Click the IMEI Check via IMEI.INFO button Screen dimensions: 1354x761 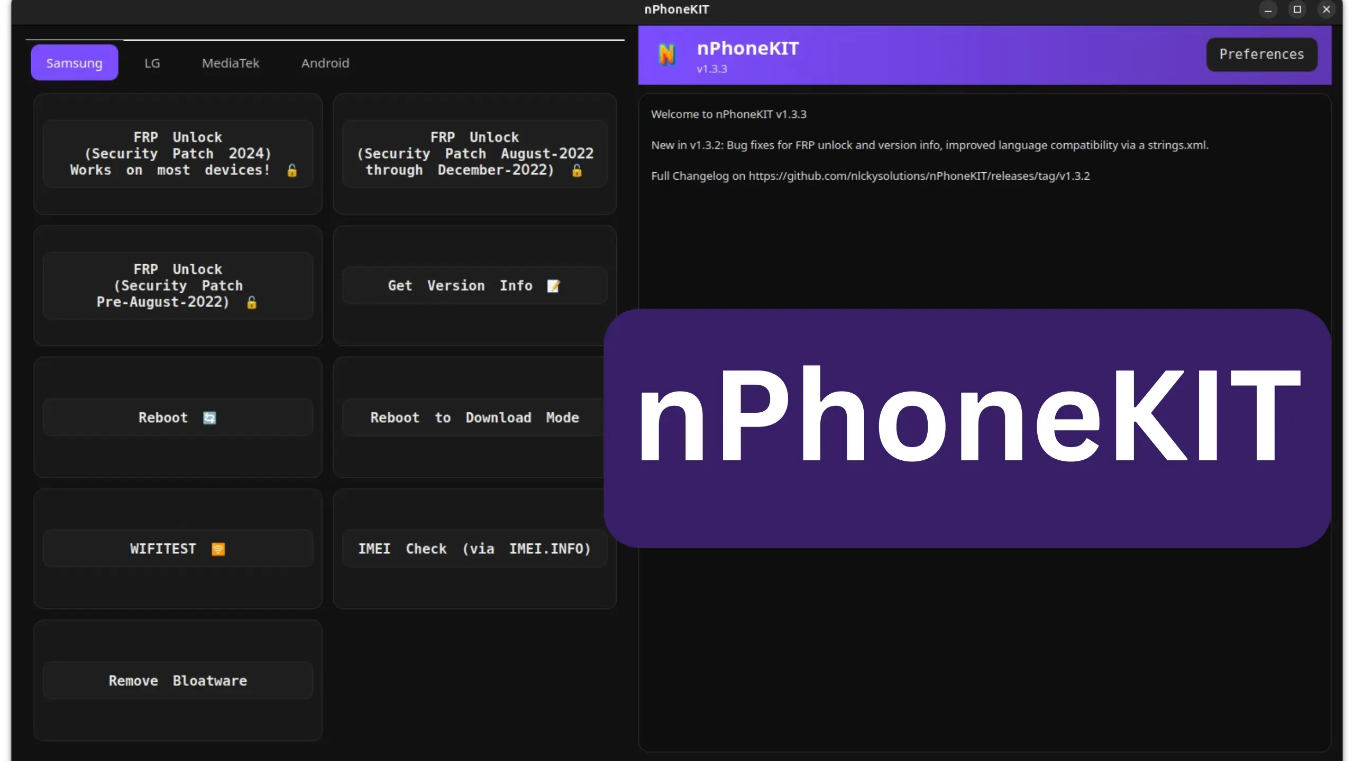click(474, 549)
